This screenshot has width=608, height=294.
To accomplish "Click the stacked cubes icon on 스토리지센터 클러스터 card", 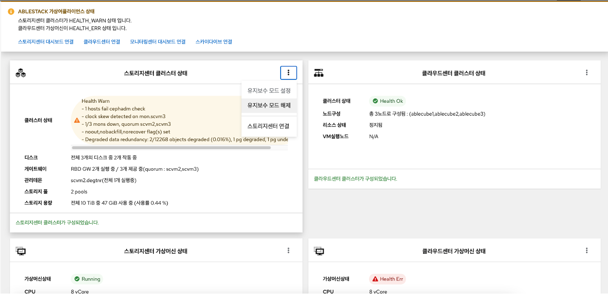I will tap(21, 73).
